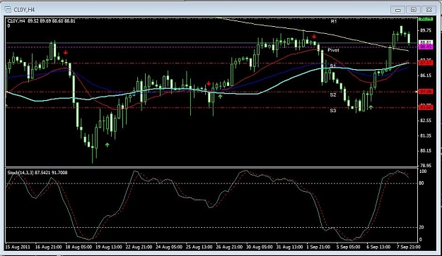Click the 78.95 price axis value

(426, 166)
